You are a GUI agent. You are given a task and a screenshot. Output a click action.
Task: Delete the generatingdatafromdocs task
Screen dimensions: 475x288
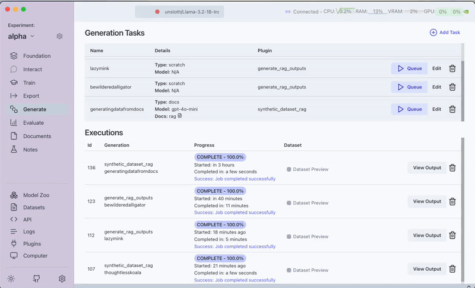tap(452, 109)
